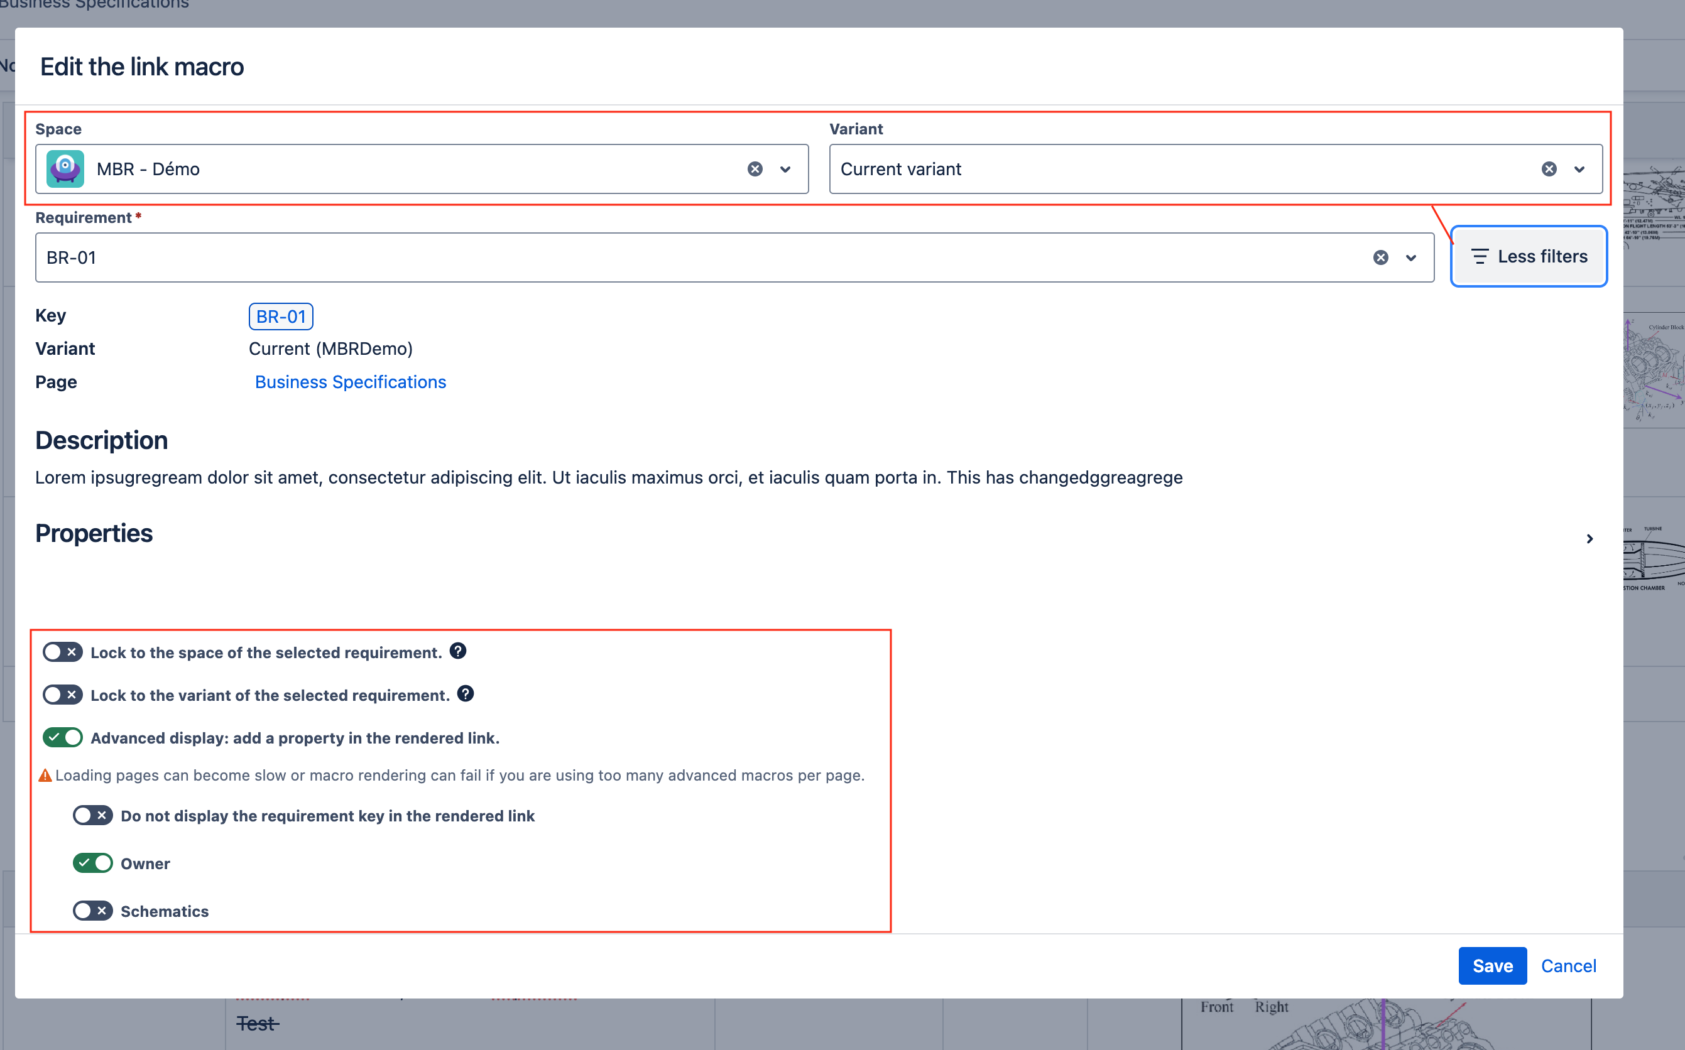Disable the Advanced display toggle
The height and width of the screenshot is (1050, 1685).
pyautogui.click(x=62, y=737)
